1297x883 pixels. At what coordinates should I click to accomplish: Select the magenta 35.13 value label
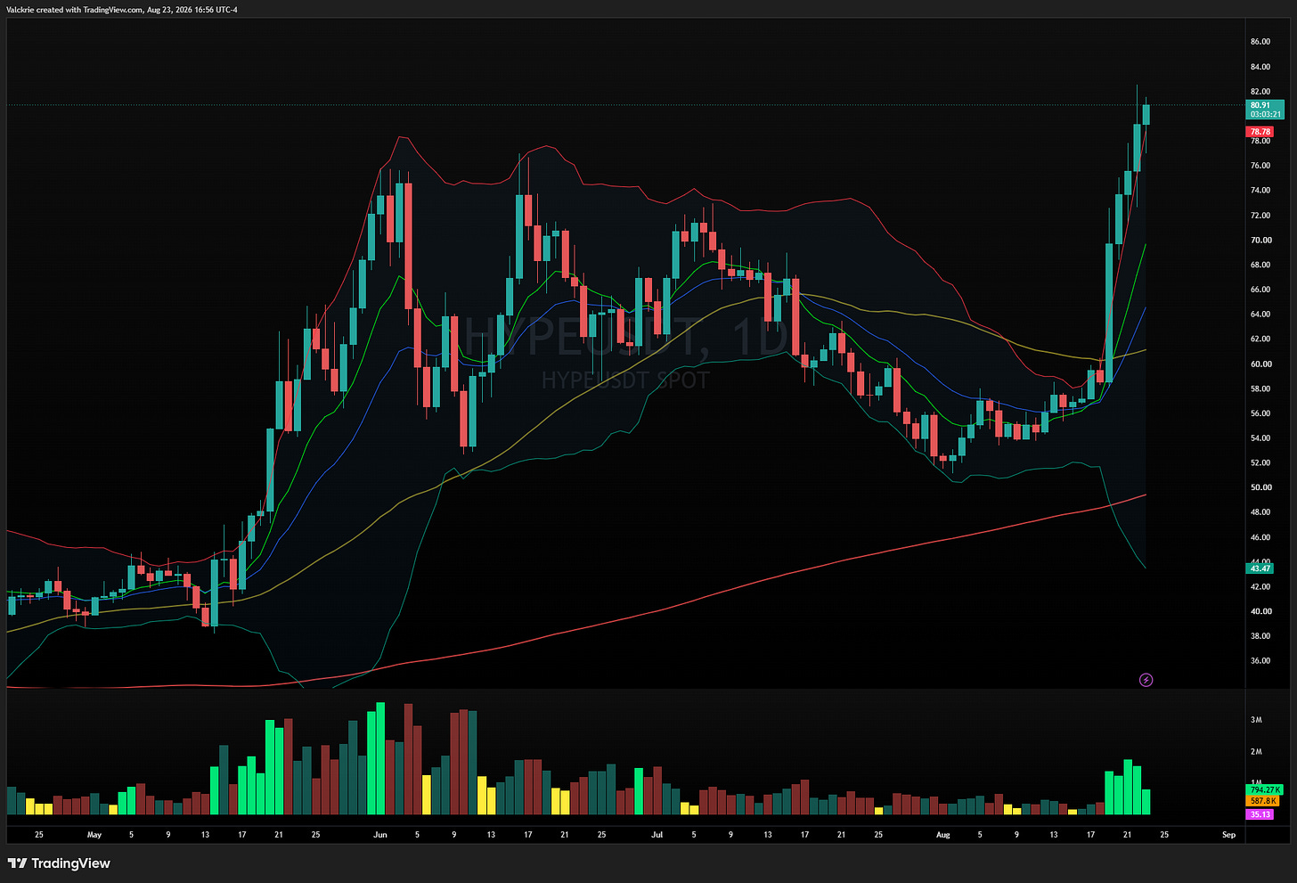[1261, 814]
